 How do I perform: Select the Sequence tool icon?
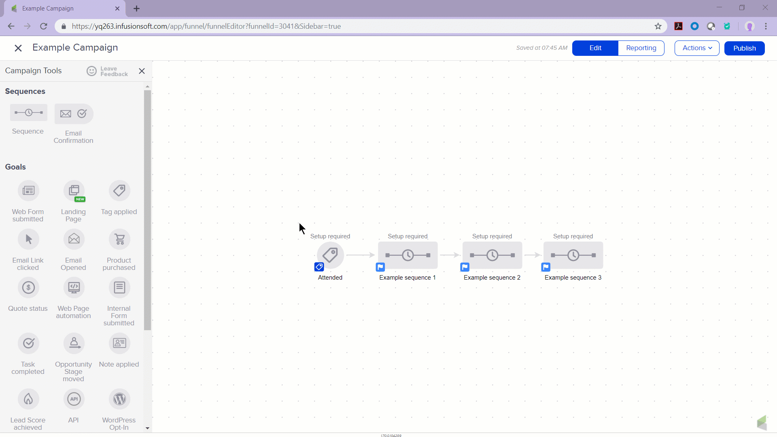(28, 113)
